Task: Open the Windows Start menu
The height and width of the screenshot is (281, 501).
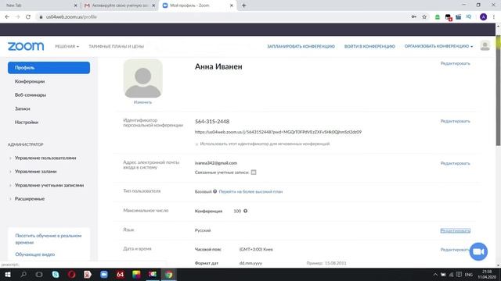Action: click(x=8, y=274)
